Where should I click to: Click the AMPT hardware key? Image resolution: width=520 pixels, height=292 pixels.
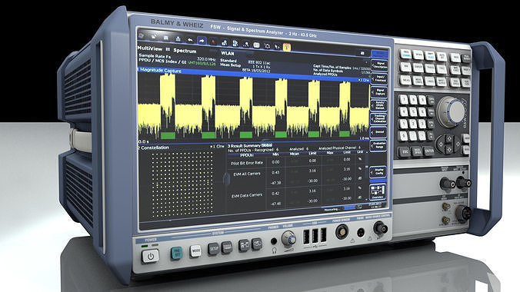point(430,55)
